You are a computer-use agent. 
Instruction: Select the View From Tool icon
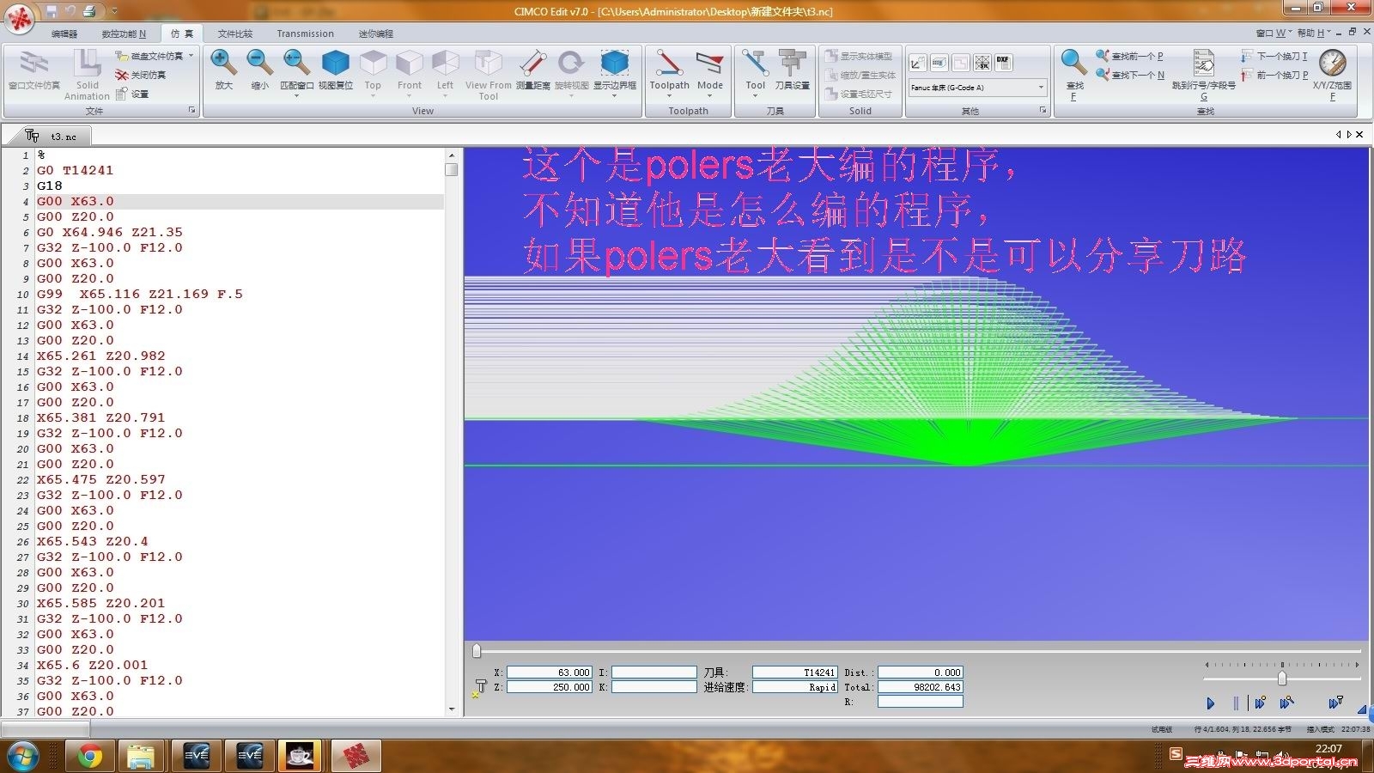tap(488, 64)
